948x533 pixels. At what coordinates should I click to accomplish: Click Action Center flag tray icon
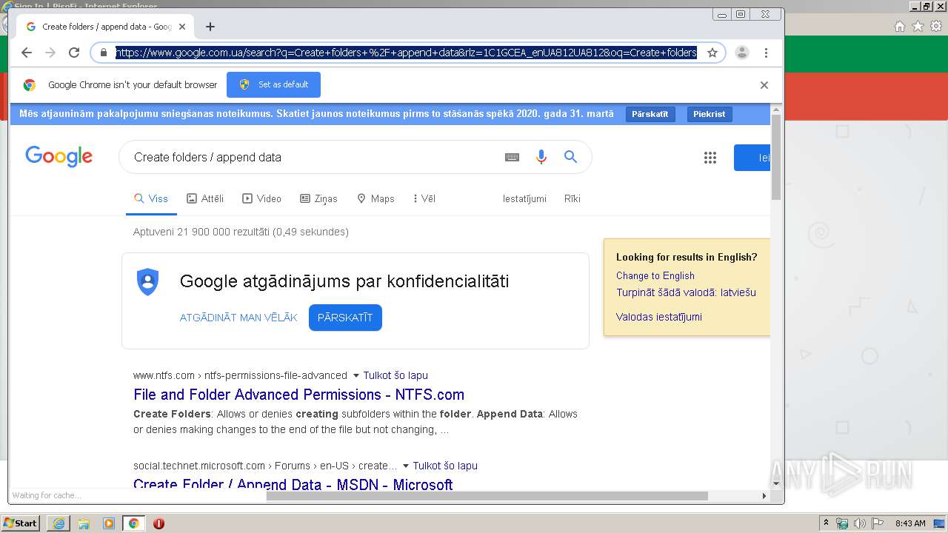pos(876,523)
